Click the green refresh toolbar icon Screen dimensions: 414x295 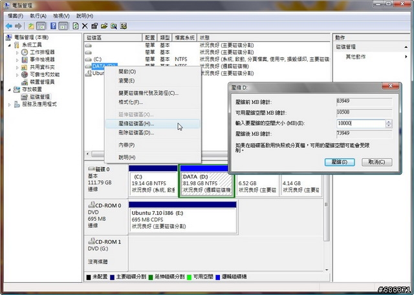click(76, 26)
